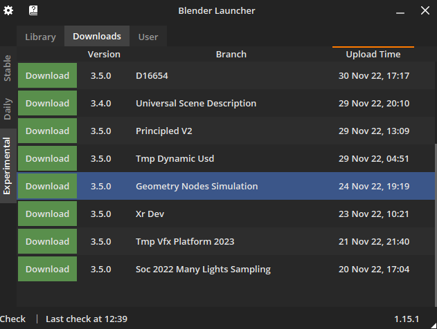
Task: Select the Xr Dev branch name
Action: (x=150, y=214)
